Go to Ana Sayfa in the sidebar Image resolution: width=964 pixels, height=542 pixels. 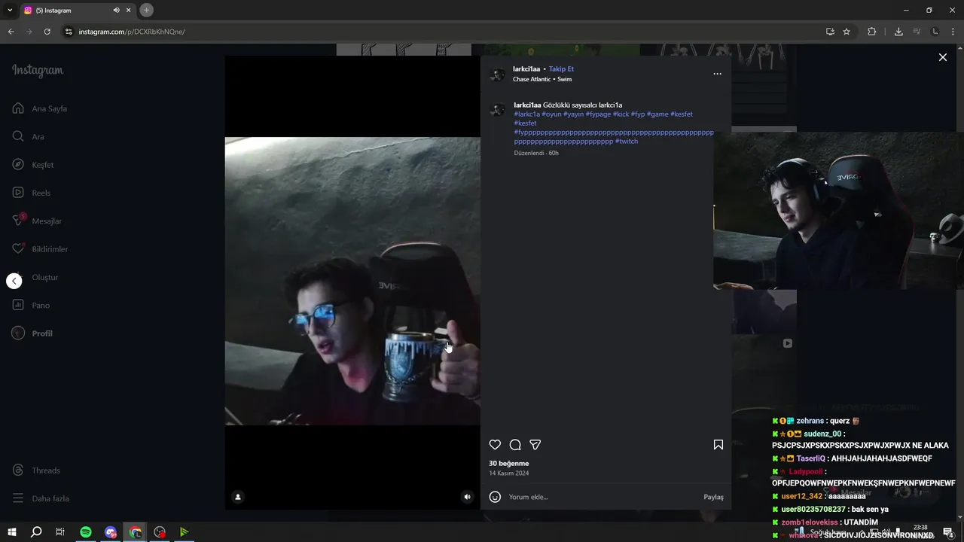tap(40, 108)
